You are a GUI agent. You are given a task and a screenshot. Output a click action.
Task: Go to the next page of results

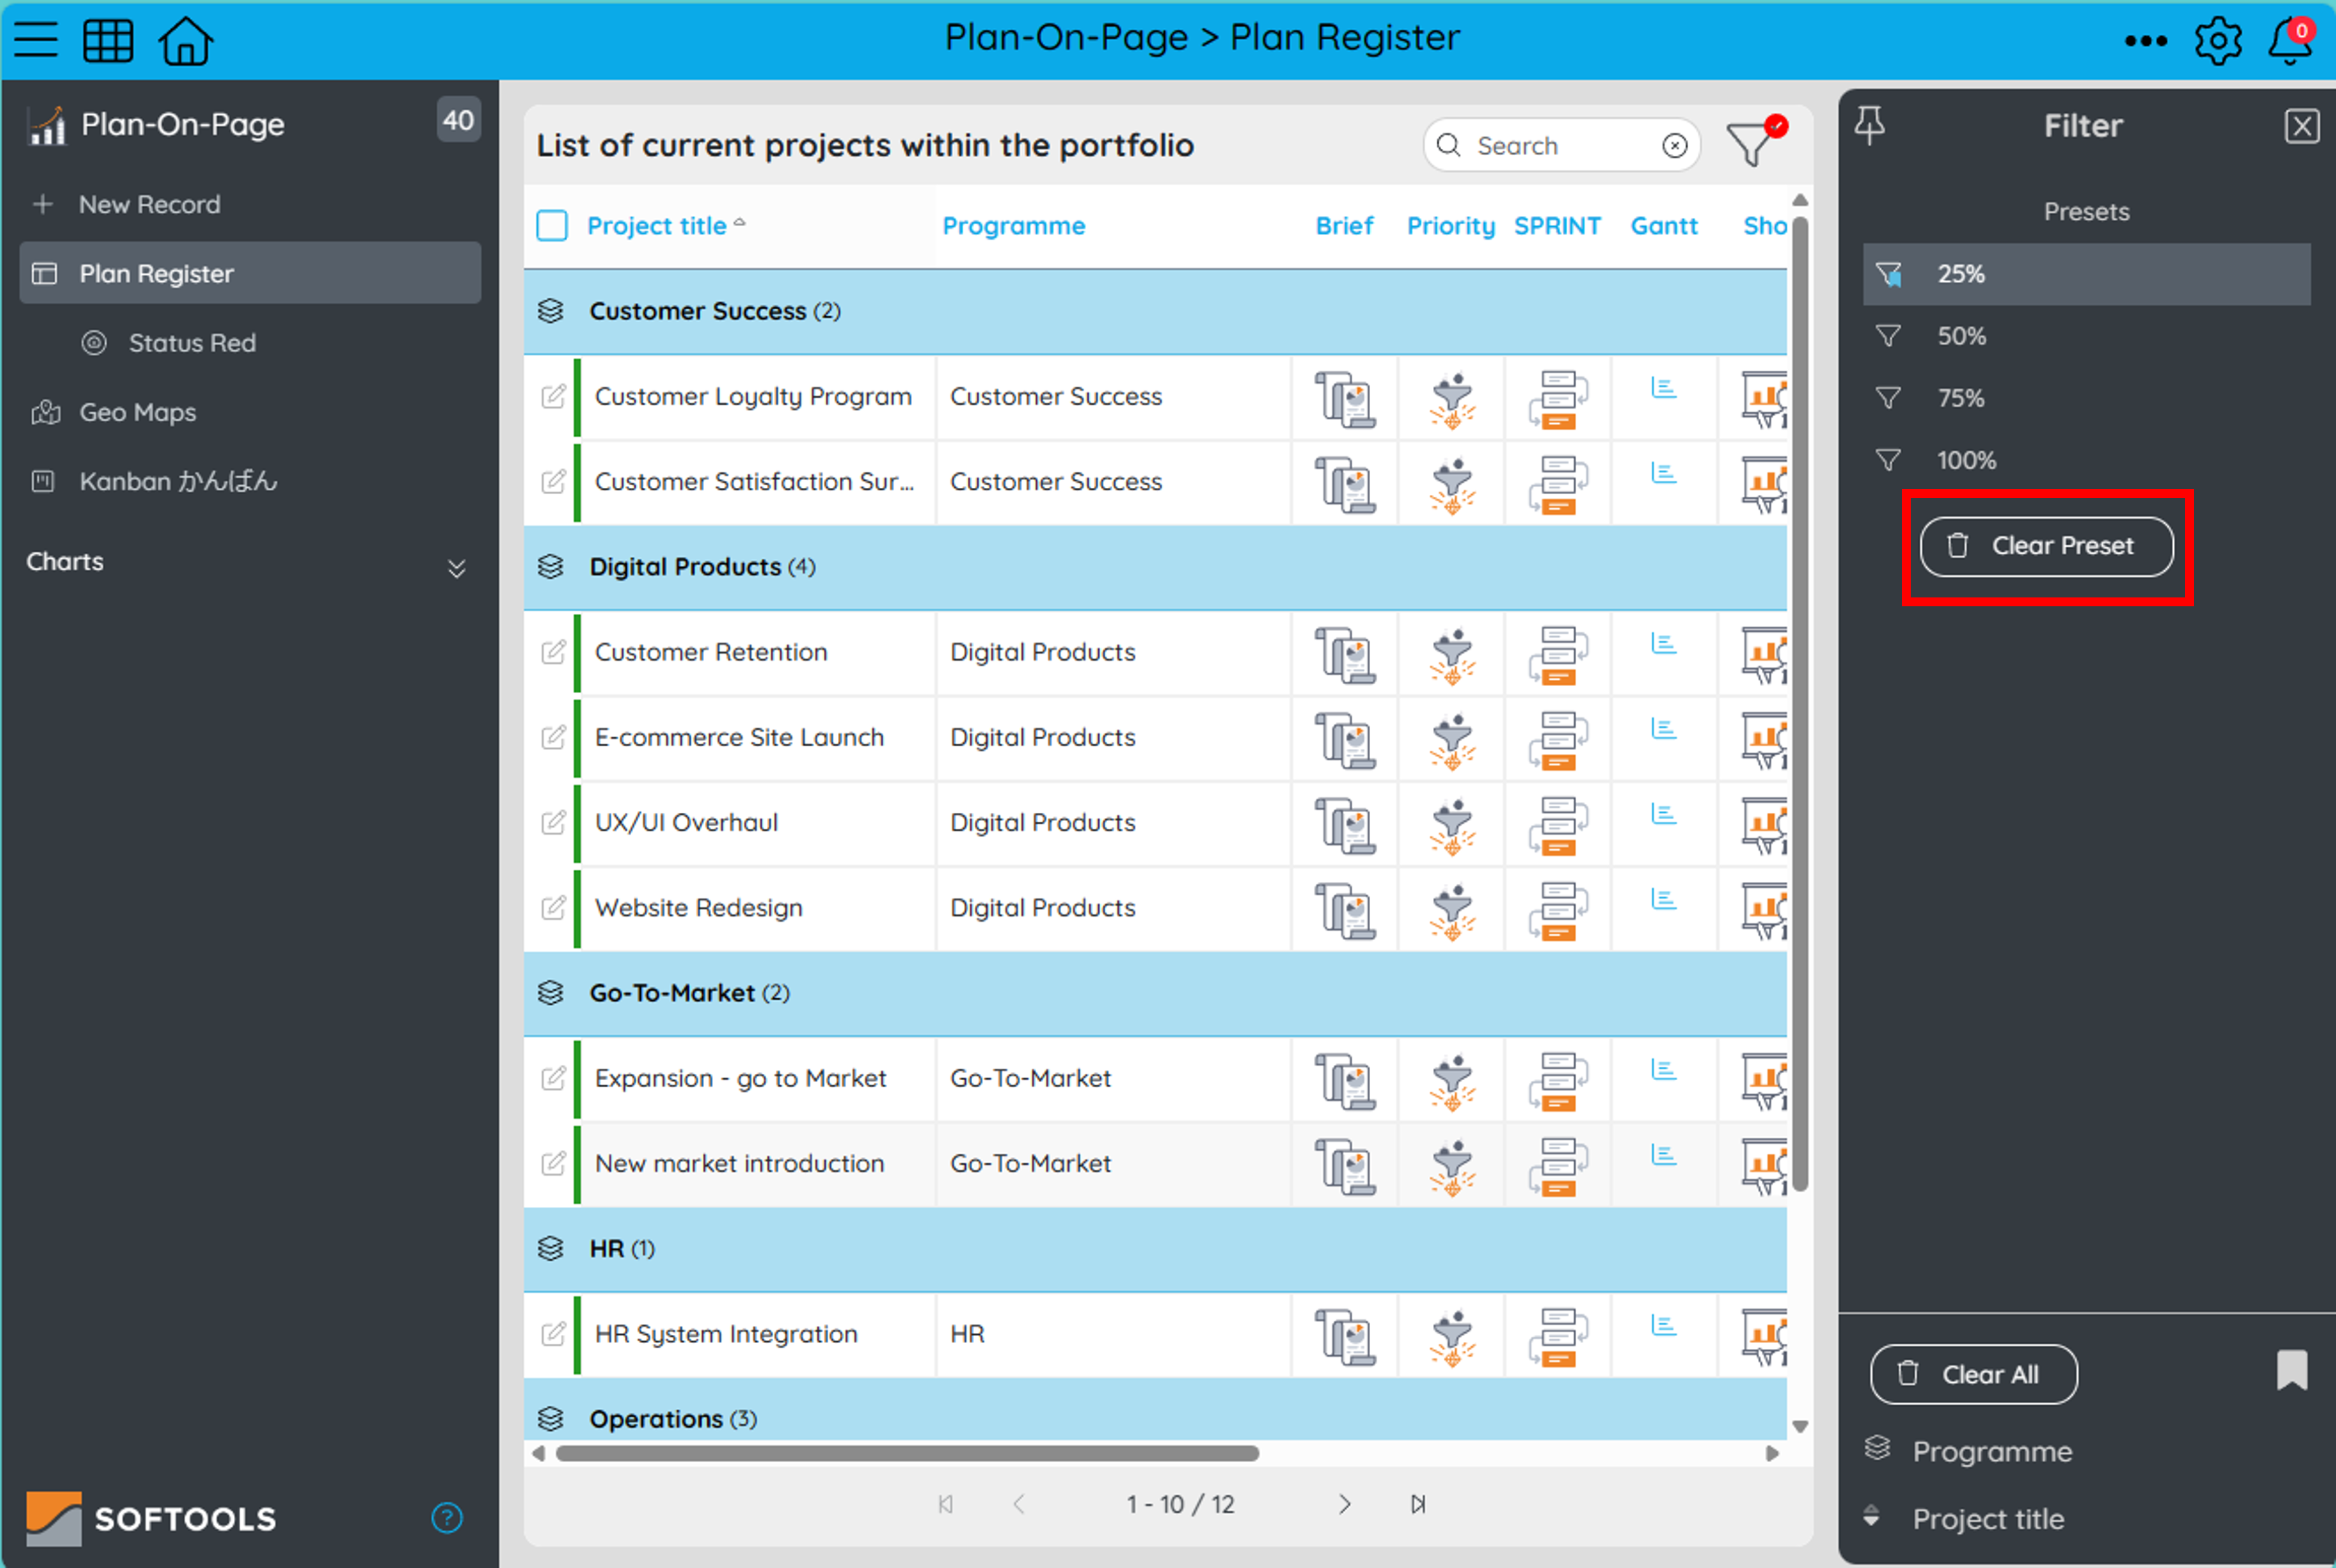[1344, 1504]
